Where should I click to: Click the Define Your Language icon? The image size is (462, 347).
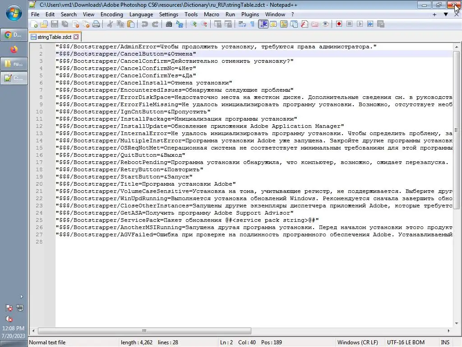273,24
